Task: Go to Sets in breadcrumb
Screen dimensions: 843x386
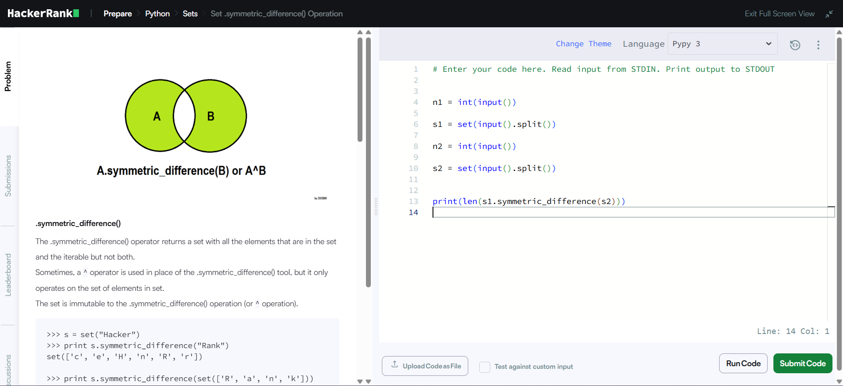Action: click(190, 14)
